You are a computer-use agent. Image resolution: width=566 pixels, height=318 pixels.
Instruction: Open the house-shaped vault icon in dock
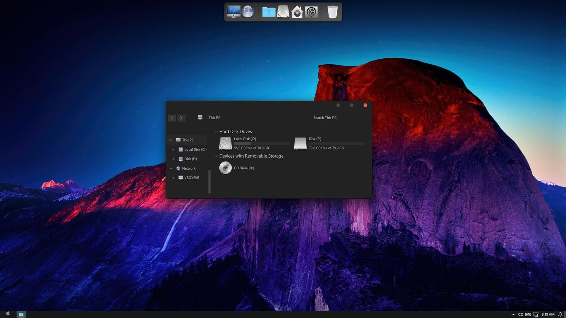tap(297, 12)
